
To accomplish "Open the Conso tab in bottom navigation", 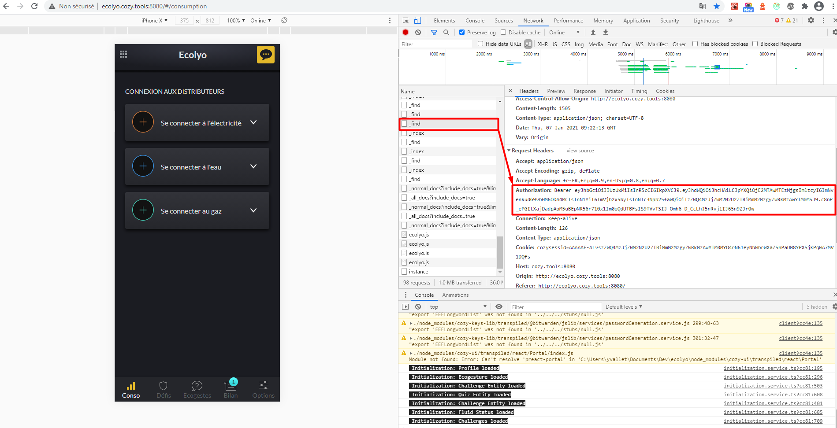I will (x=131, y=390).
